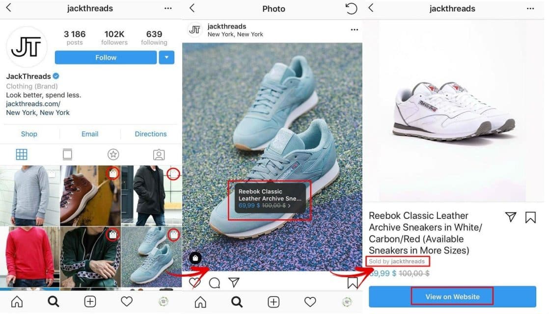
Task: Open more options on the product detail screen
Action: [530, 8]
